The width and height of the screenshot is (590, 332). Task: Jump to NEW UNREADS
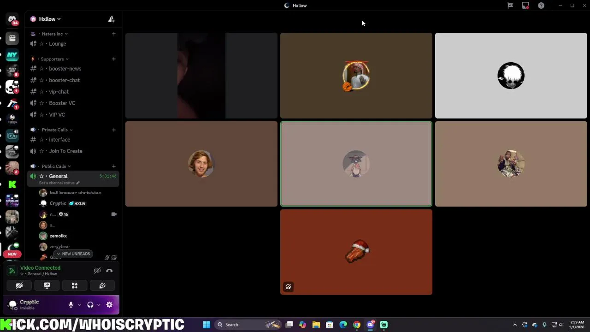[x=74, y=254]
